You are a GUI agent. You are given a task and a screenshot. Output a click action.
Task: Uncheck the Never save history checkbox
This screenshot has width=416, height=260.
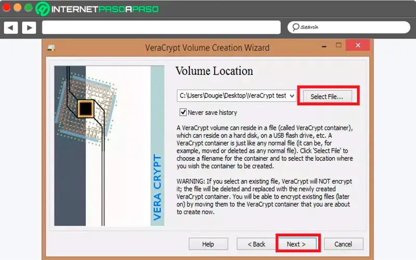click(183, 112)
